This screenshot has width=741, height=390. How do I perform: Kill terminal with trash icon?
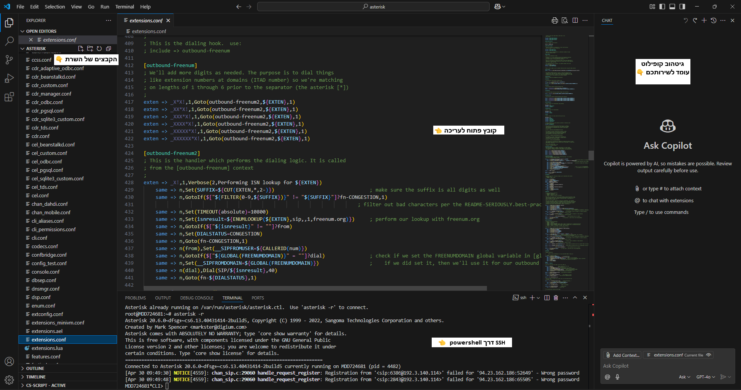pos(556,298)
